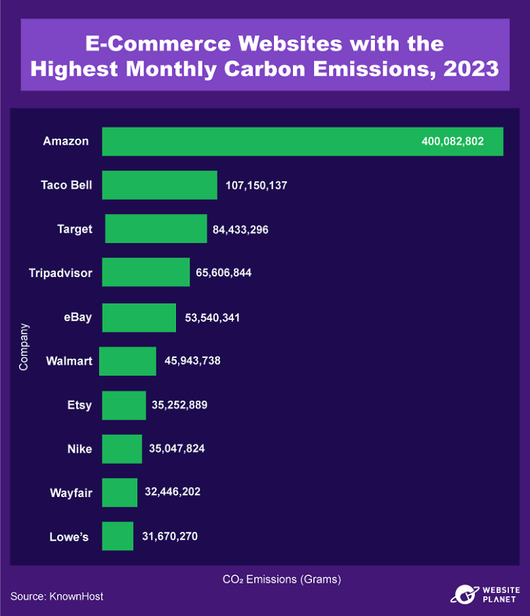Click the 31,670,270 value for Lowe's
Screen dimensions: 530x616
[170, 537]
